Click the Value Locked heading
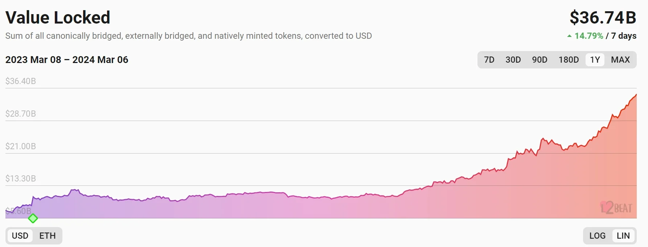The width and height of the screenshot is (648, 247). click(58, 17)
